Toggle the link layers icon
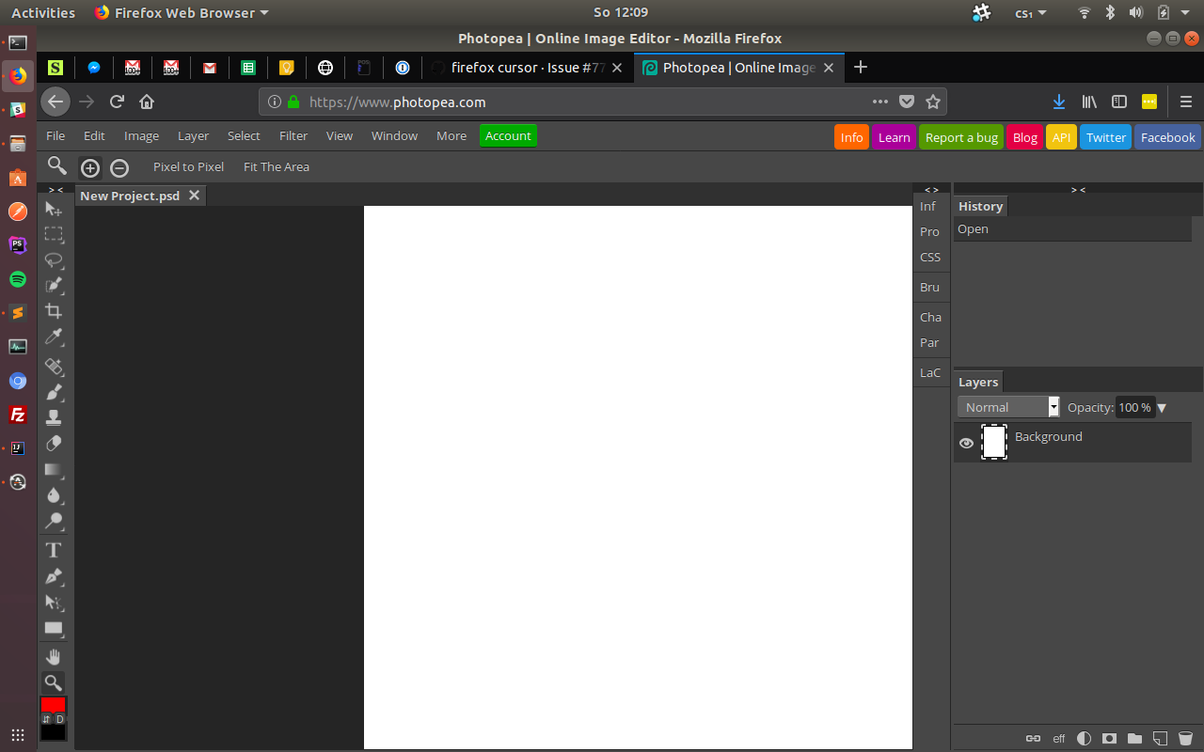This screenshot has height=752, width=1204. point(1033,739)
